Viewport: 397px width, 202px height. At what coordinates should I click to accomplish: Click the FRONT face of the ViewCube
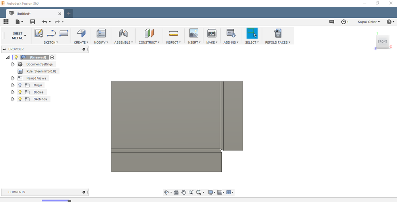[382, 42]
